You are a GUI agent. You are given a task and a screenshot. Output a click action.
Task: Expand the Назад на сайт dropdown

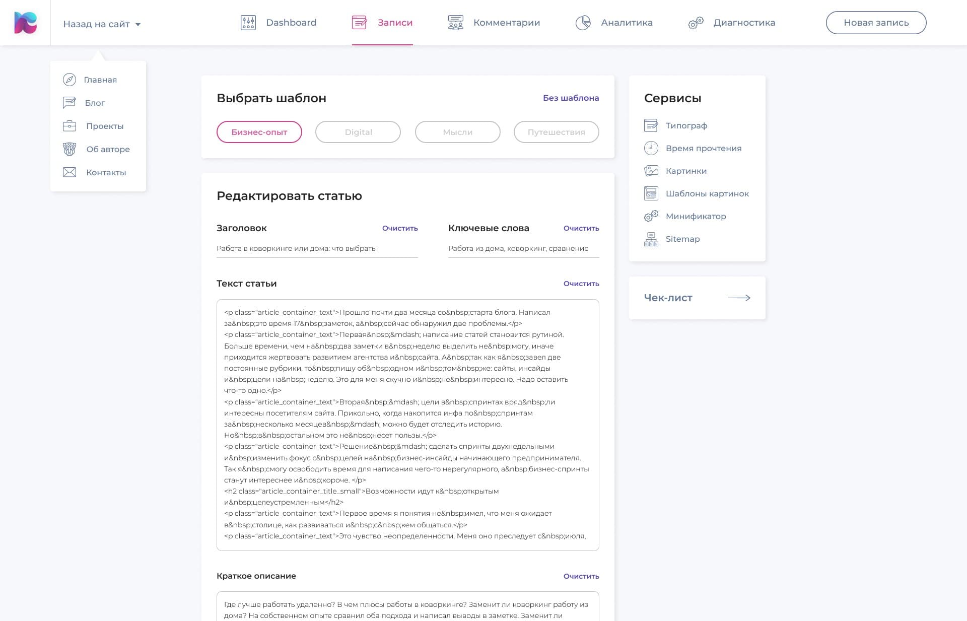(102, 24)
